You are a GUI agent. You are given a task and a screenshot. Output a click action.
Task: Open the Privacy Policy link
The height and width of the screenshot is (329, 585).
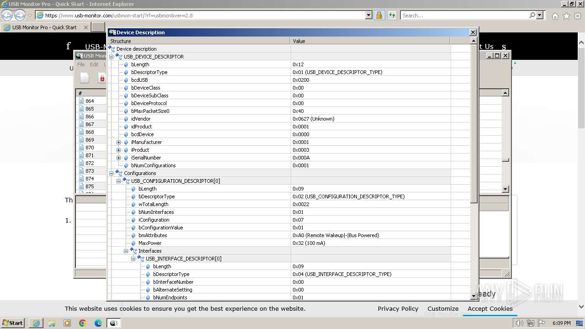tap(398, 308)
